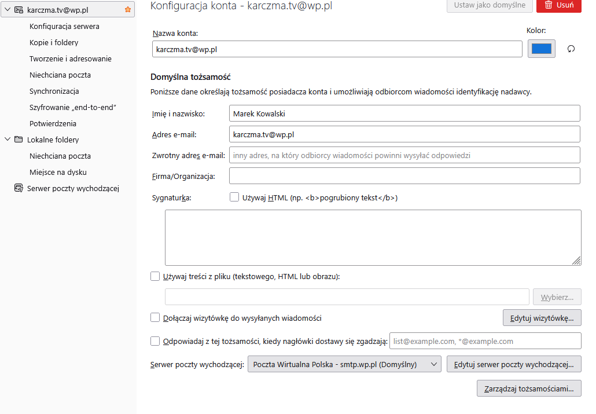Collapse the karczma.tv@wp.pl account tree
The image size is (596, 414).
pyautogui.click(x=8, y=9)
